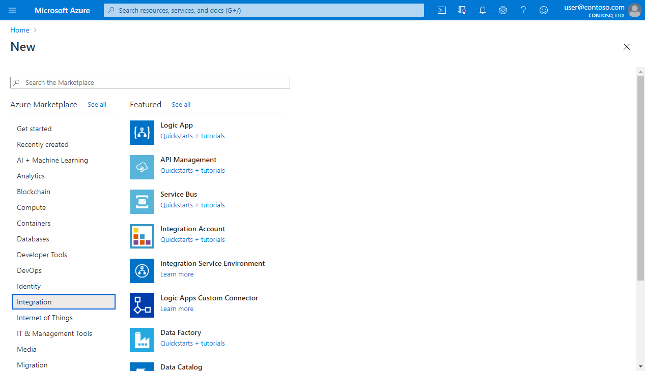Send feedback via the smiley icon

tap(543, 10)
